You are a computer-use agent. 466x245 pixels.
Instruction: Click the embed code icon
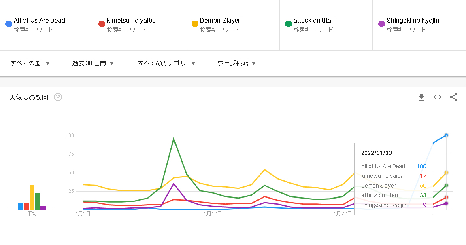point(438,97)
